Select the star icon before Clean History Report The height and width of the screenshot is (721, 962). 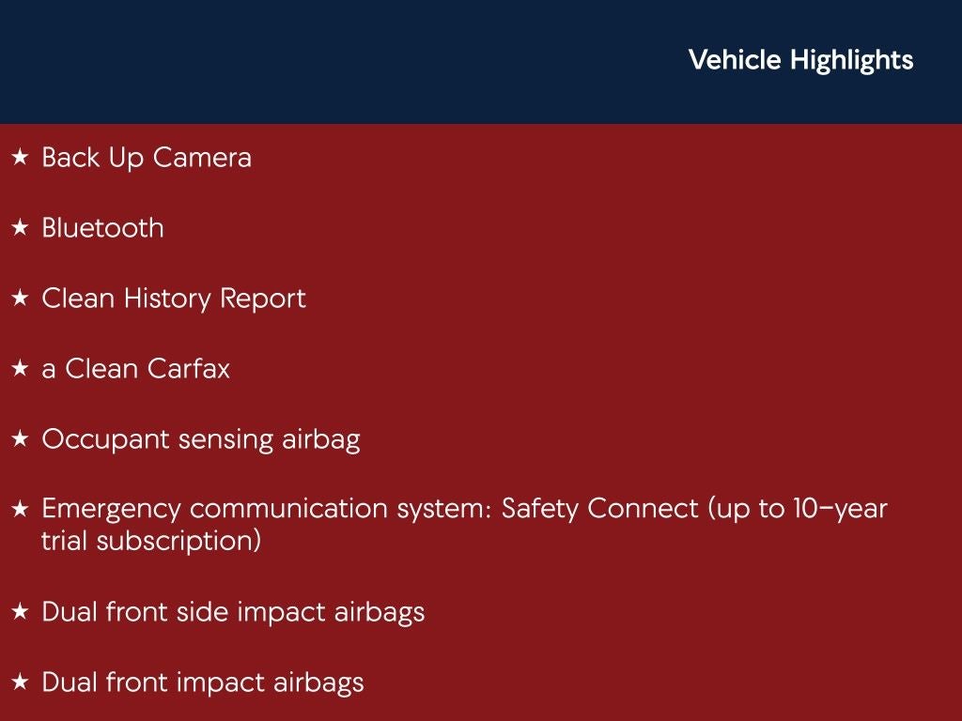click(20, 299)
